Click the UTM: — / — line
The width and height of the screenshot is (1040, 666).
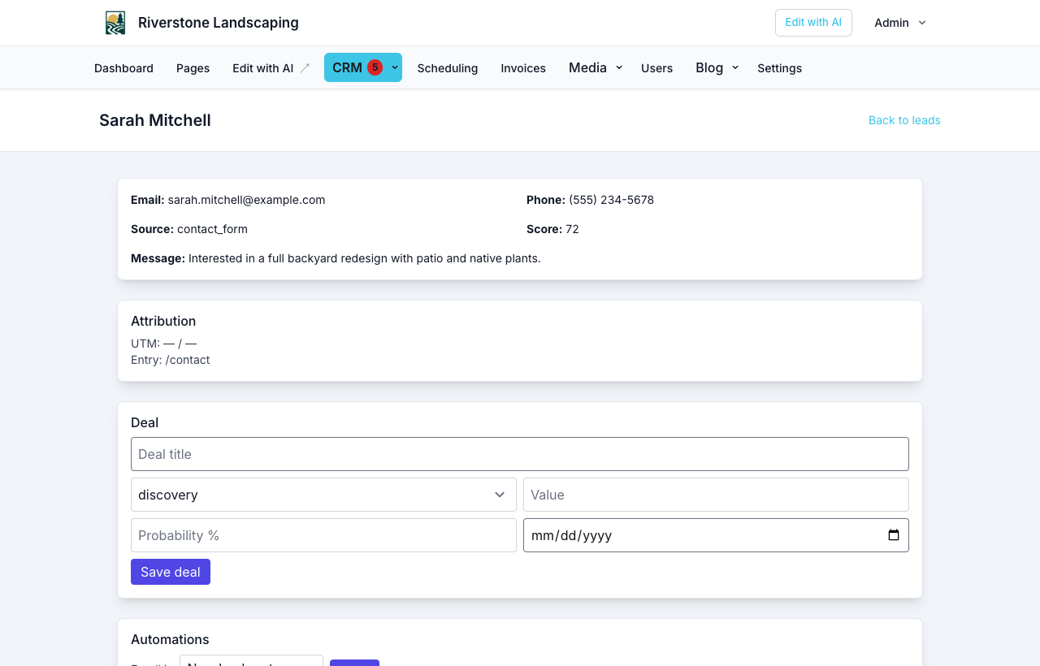(163, 344)
